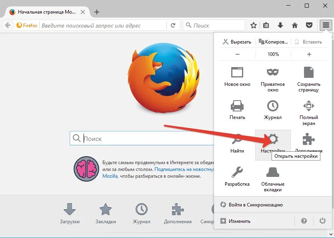Viewport: 334px width, 238px height.
Task: Click Вставить in menu edit row
Action: point(308,42)
